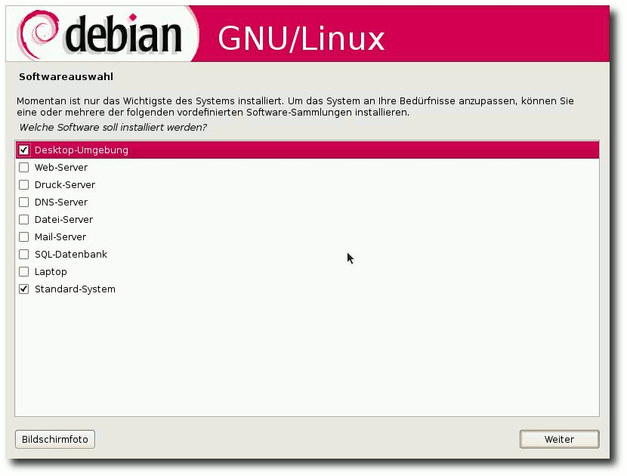Image resolution: width=627 pixels, height=476 pixels.
Task: Tick the Mail-Server checkbox
Action: pyautogui.click(x=23, y=236)
